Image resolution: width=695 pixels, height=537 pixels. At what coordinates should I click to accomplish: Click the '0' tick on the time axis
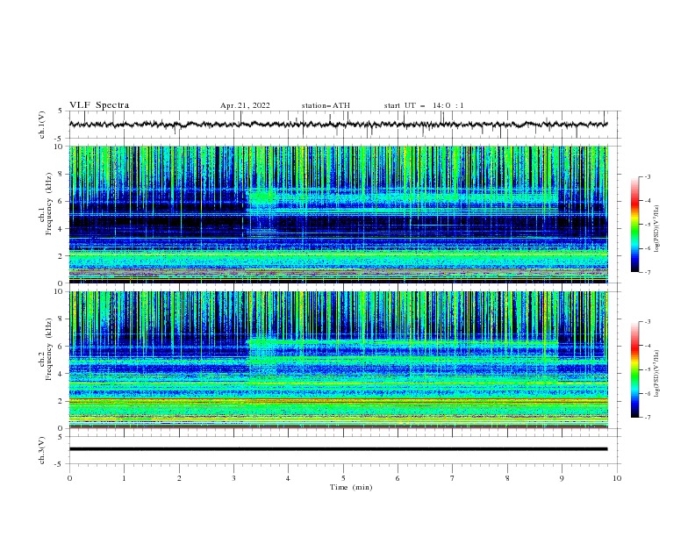click(69, 478)
